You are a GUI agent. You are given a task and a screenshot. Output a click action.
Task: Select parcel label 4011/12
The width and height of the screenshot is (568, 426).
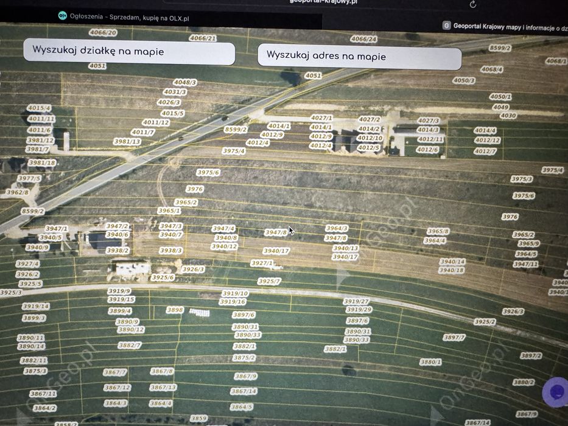point(156,122)
